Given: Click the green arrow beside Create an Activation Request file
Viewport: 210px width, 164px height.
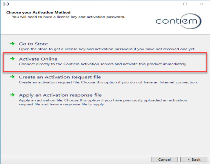Looking at the screenshot, I should pyautogui.click(x=12, y=77).
